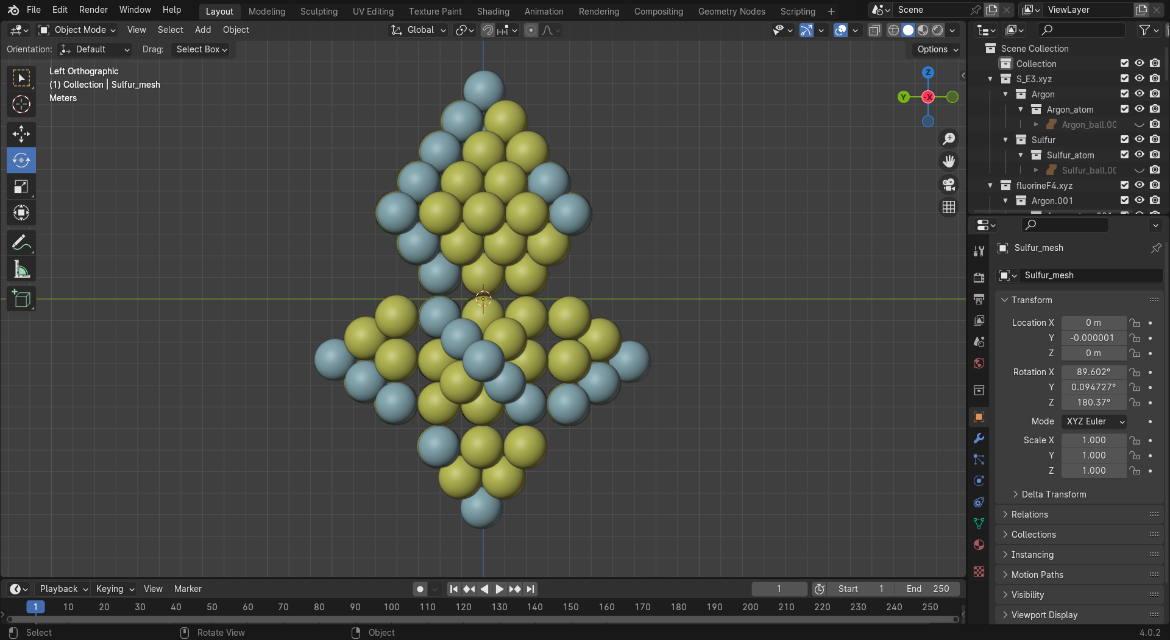Switch to the Shading workspace tab
The width and height of the screenshot is (1170, 640).
(x=492, y=11)
